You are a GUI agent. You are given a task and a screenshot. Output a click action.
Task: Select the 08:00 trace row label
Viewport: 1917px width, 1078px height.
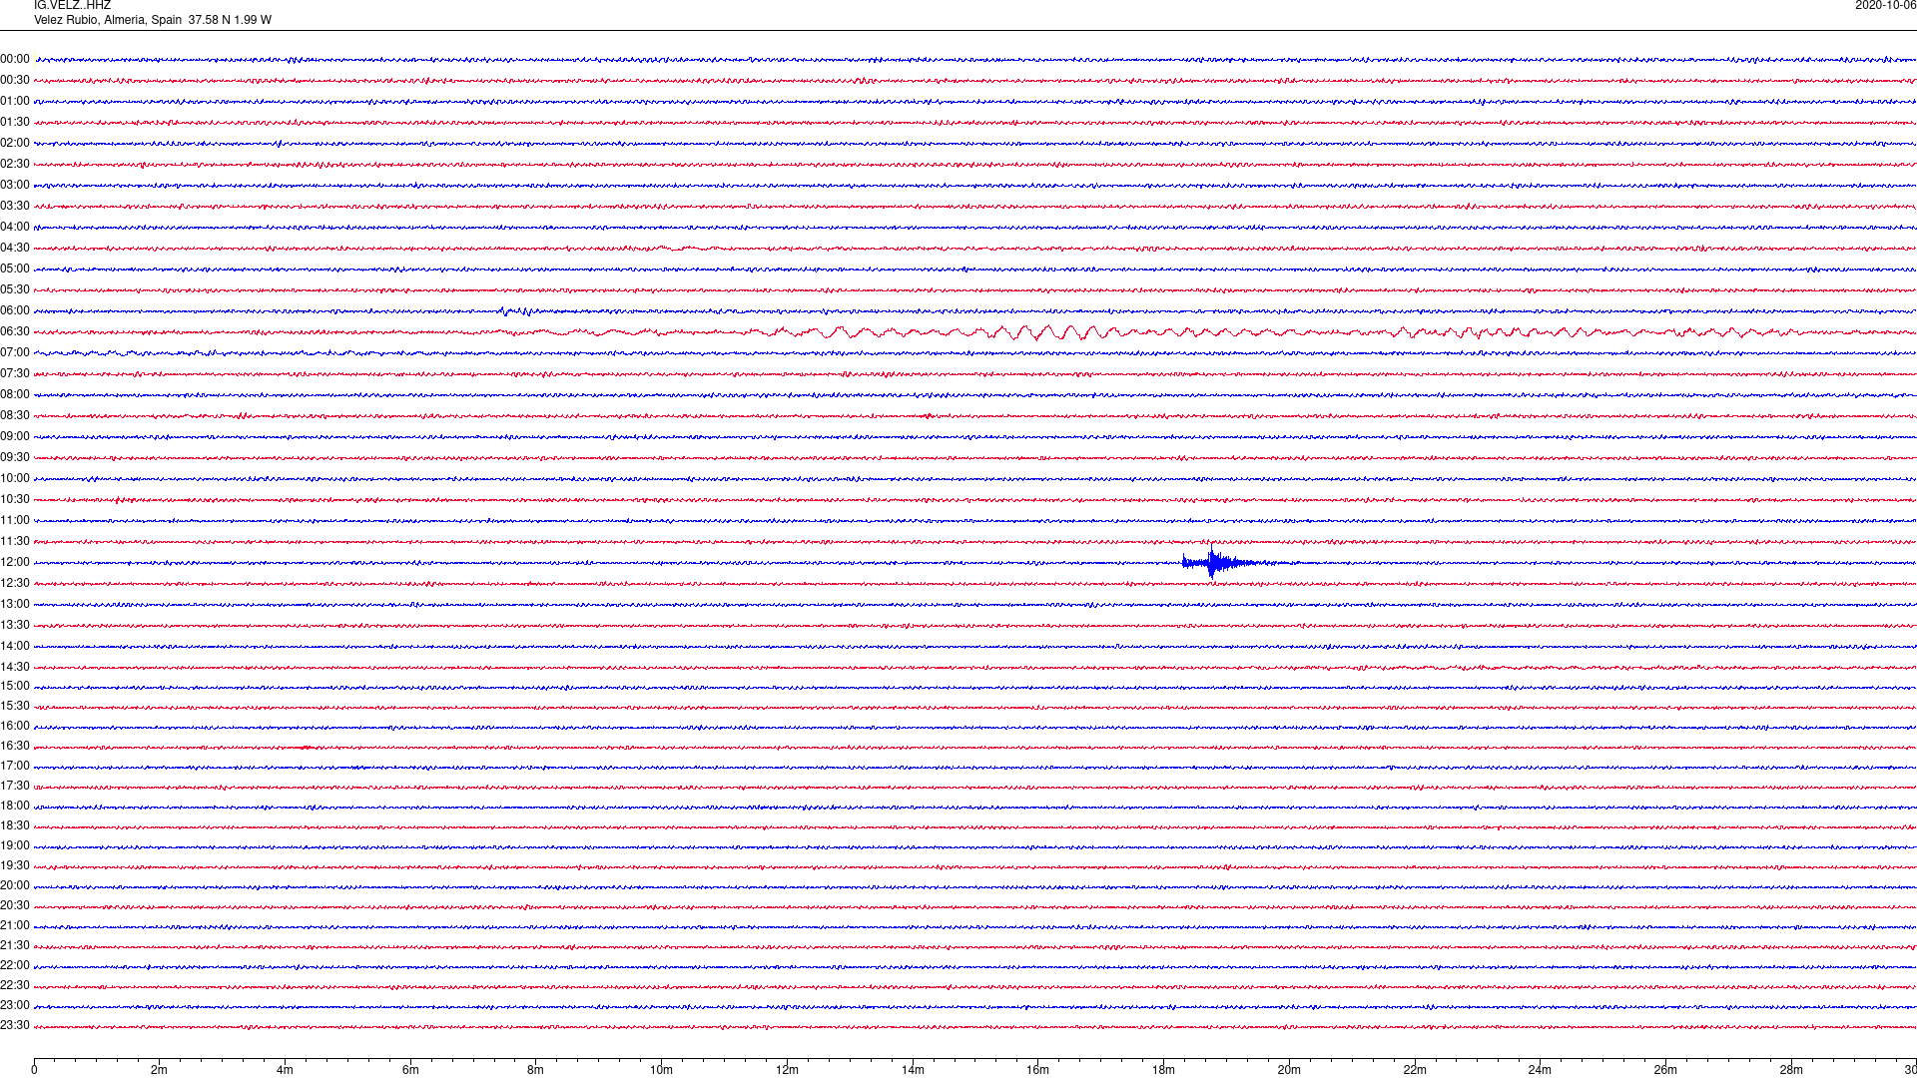coord(15,395)
